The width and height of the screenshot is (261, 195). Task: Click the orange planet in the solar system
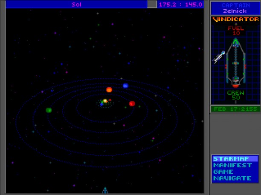point(109,90)
